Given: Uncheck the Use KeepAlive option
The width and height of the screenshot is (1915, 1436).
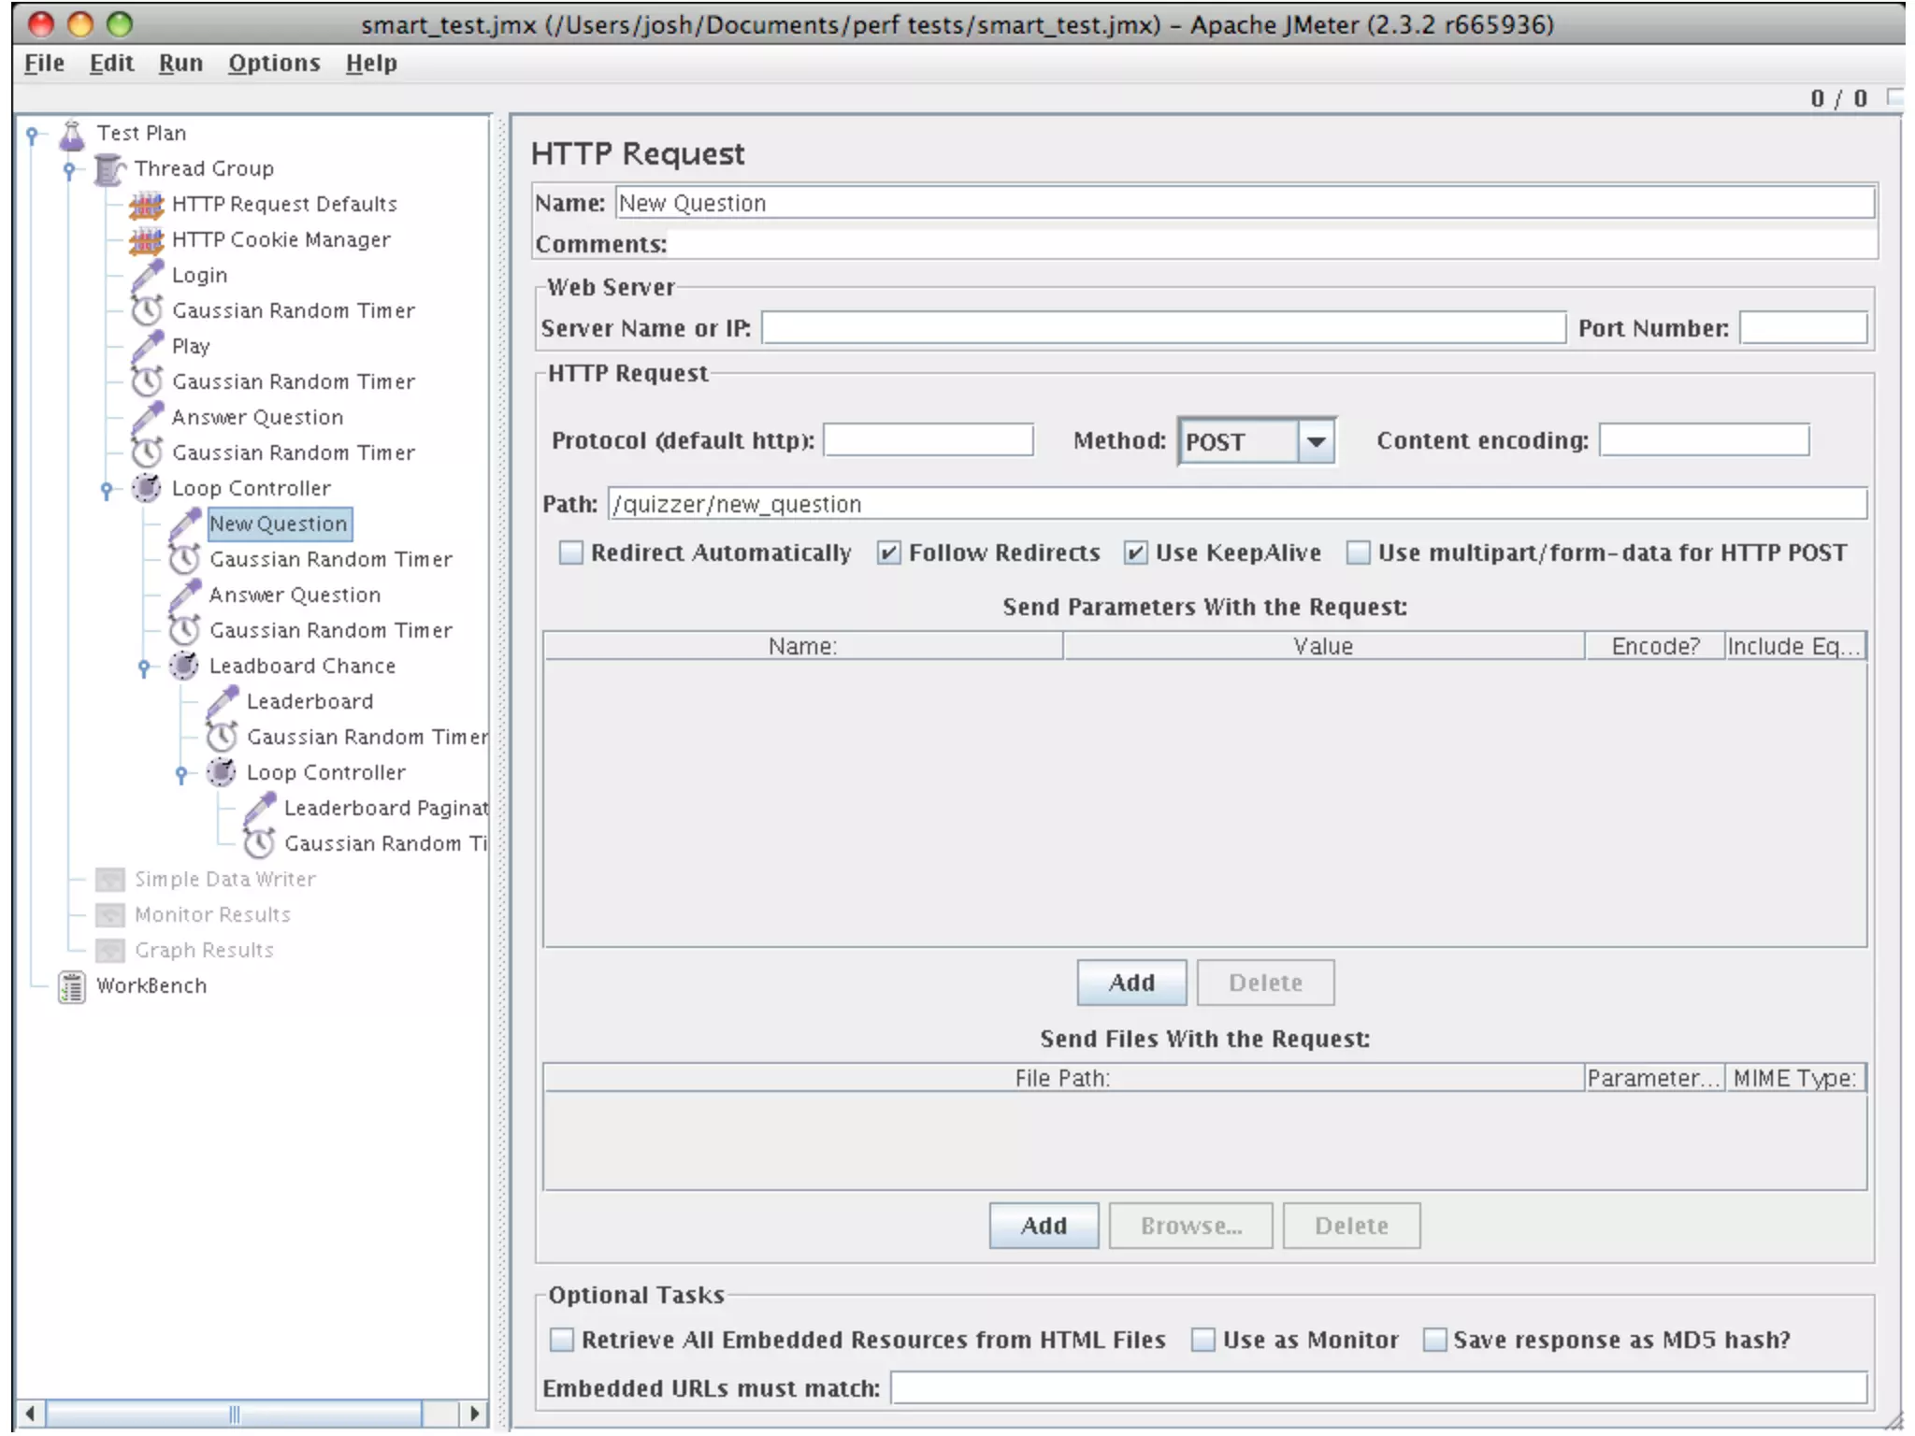Looking at the screenshot, I should pos(1135,553).
